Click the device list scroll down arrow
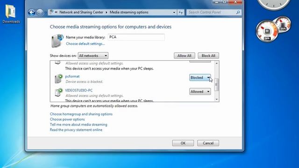 (x=216, y=99)
